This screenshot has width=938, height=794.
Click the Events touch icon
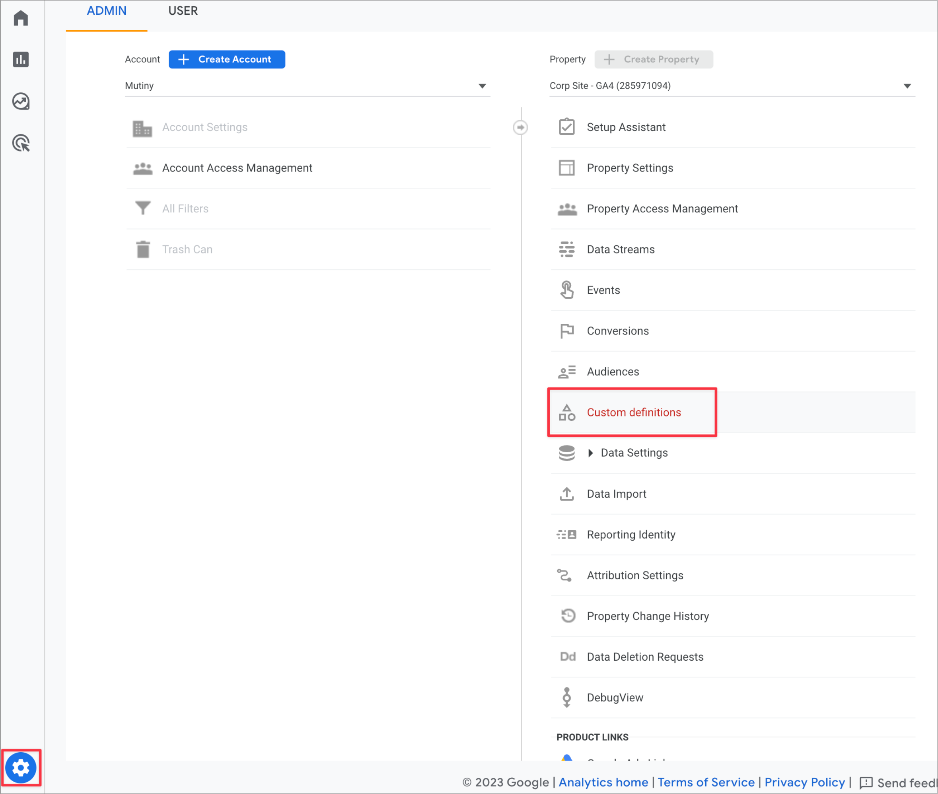[567, 290]
